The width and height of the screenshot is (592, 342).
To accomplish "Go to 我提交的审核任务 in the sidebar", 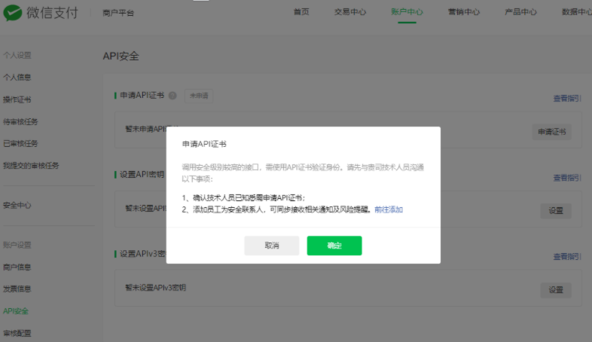I will pyautogui.click(x=30, y=165).
